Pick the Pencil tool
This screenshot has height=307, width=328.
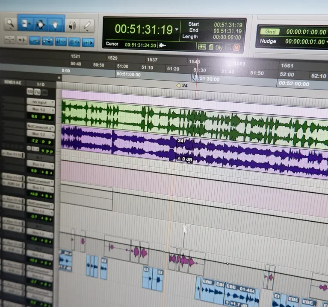(x=87, y=26)
